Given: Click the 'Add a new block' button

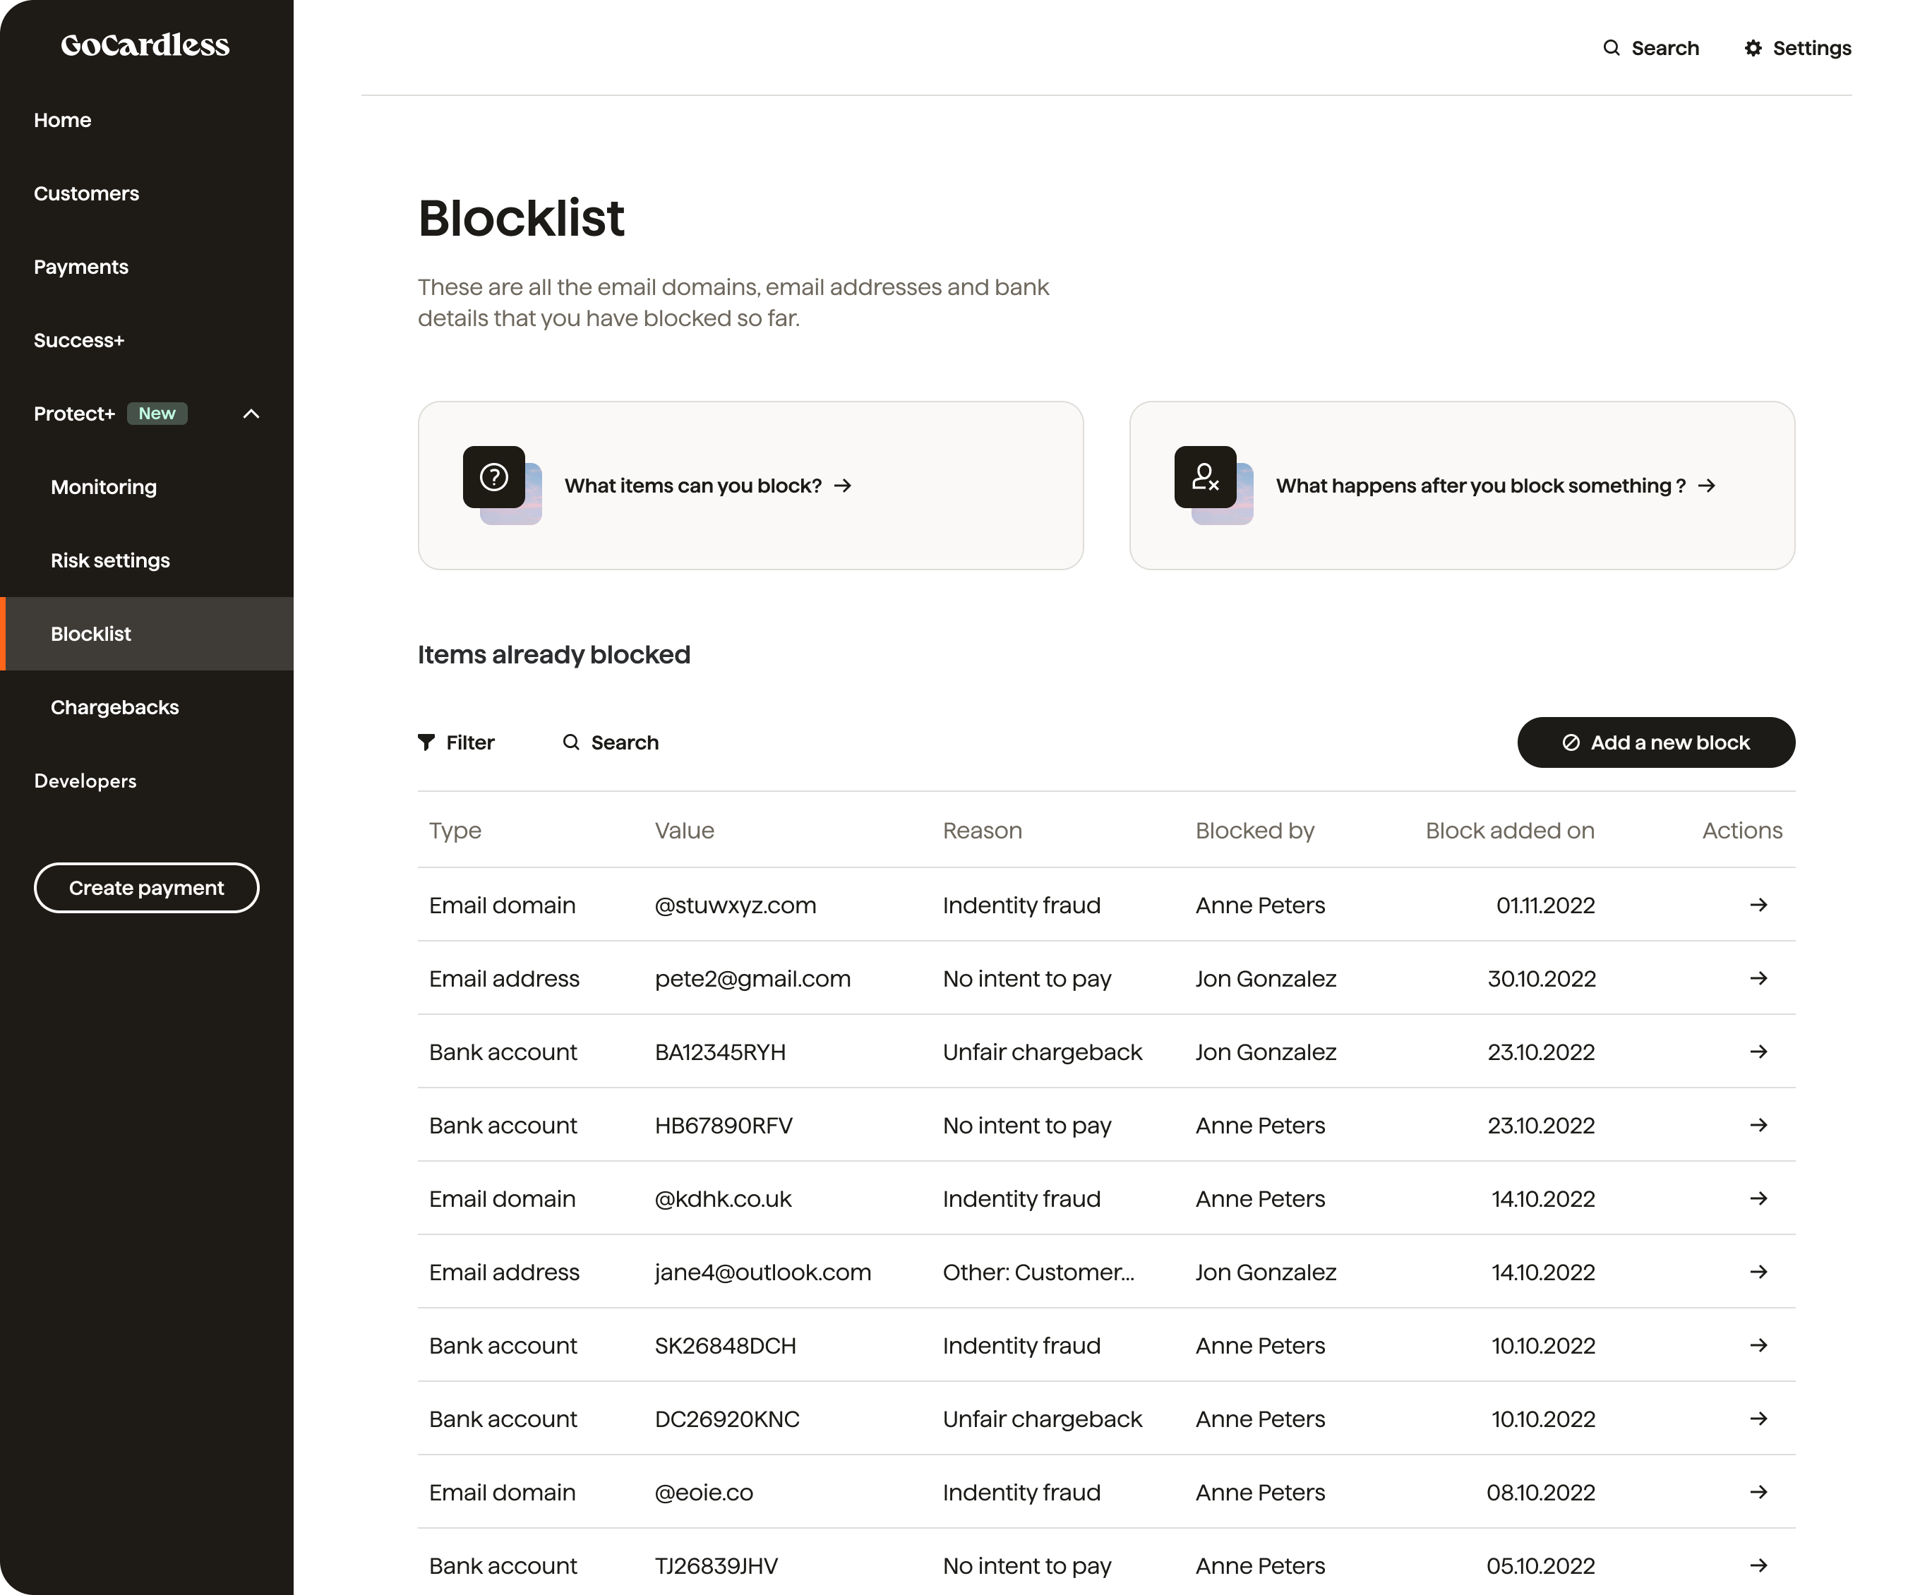Looking at the screenshot, I should point(1656,742).
